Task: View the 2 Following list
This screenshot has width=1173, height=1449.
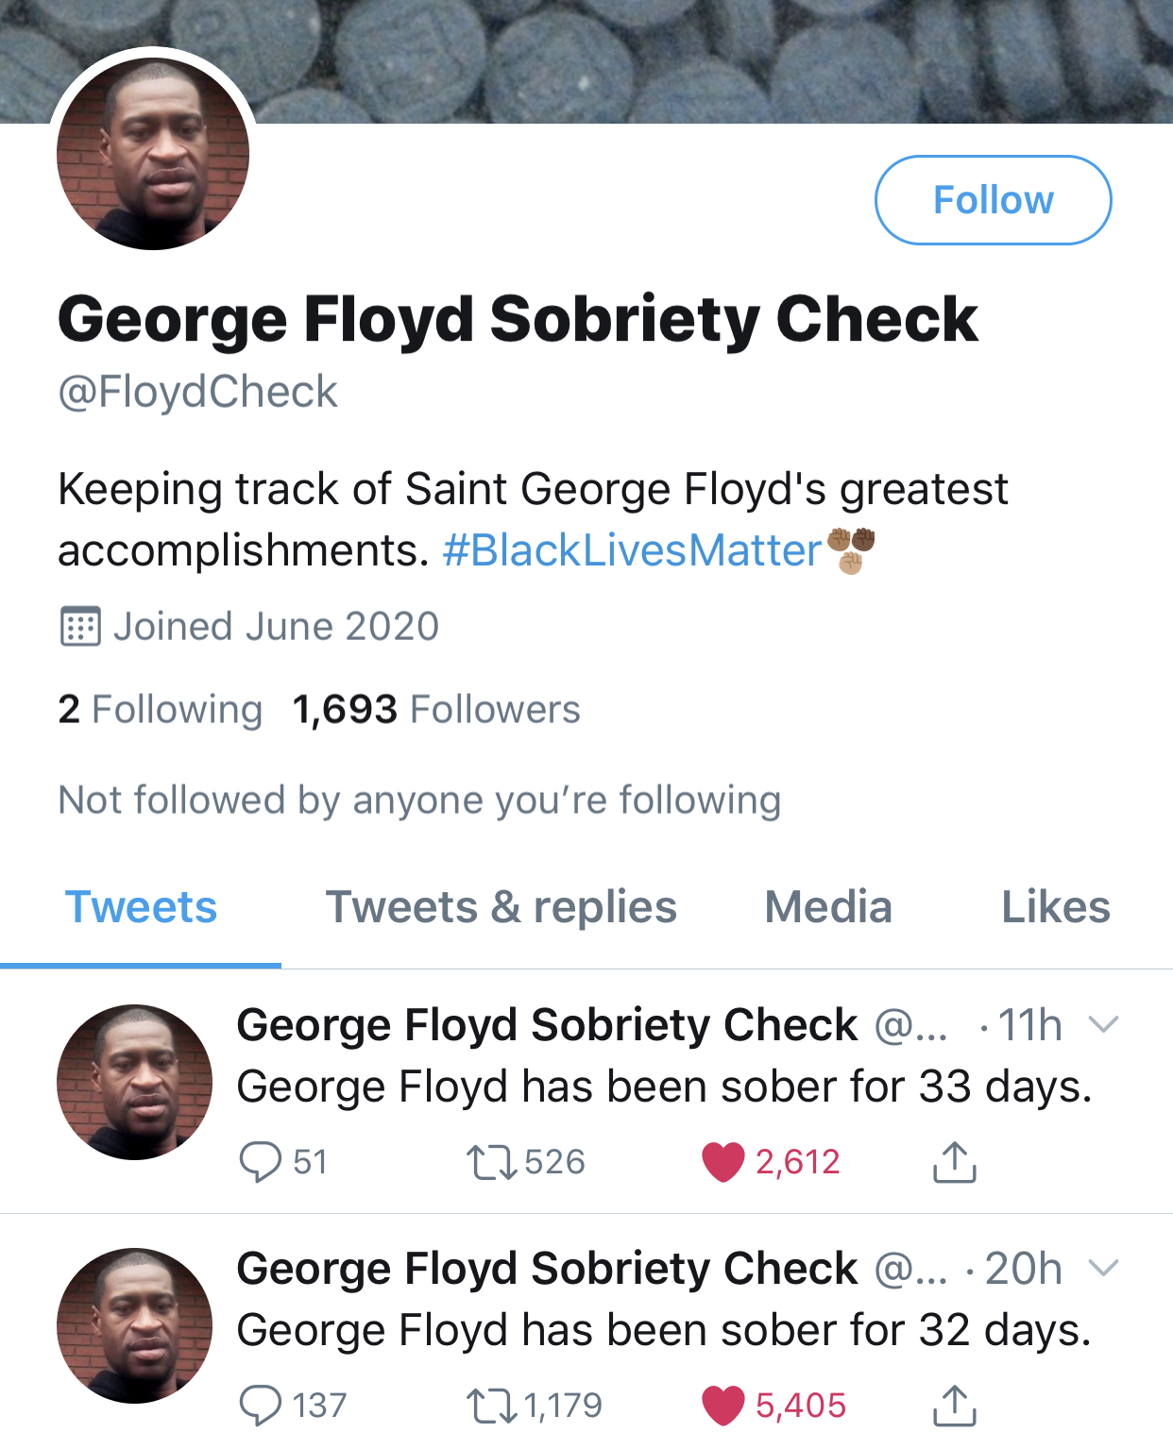Action: coord(160,709)
